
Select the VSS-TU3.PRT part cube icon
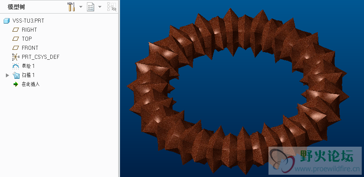(x=6, y=21)
